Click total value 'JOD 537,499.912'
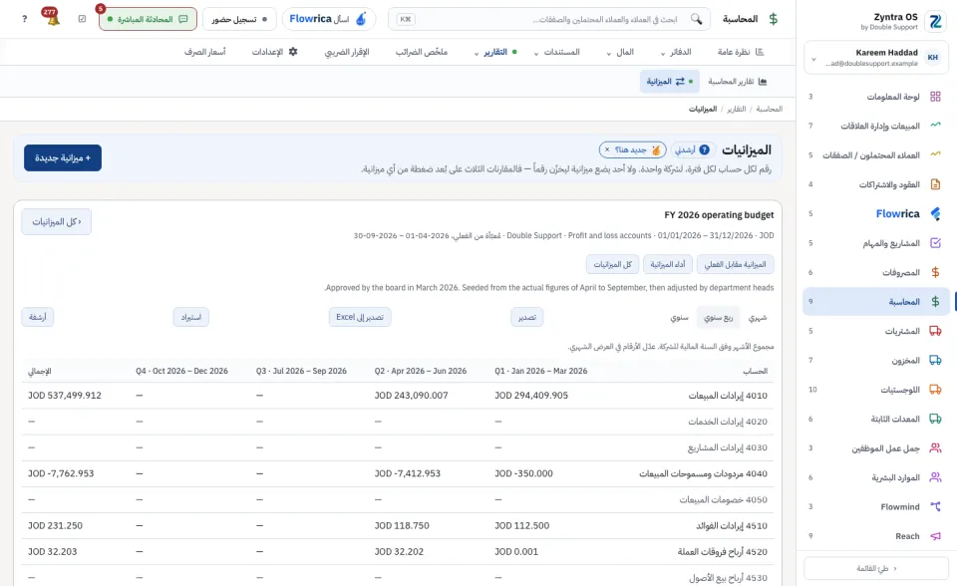Image resolution: width=957 pixels, height=586 pixels. pyautogui.click(x=65, y=396)
